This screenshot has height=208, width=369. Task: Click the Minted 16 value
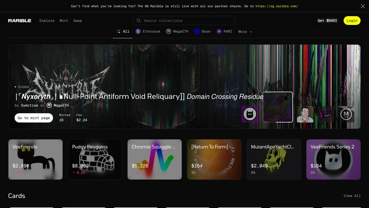(x=61, y=120)
